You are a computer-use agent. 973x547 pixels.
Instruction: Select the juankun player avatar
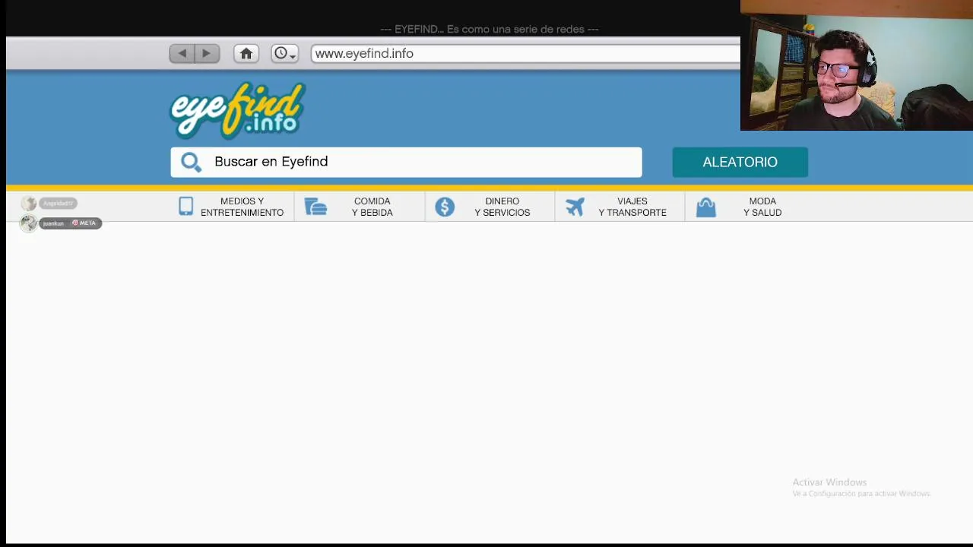coord(29,223)
